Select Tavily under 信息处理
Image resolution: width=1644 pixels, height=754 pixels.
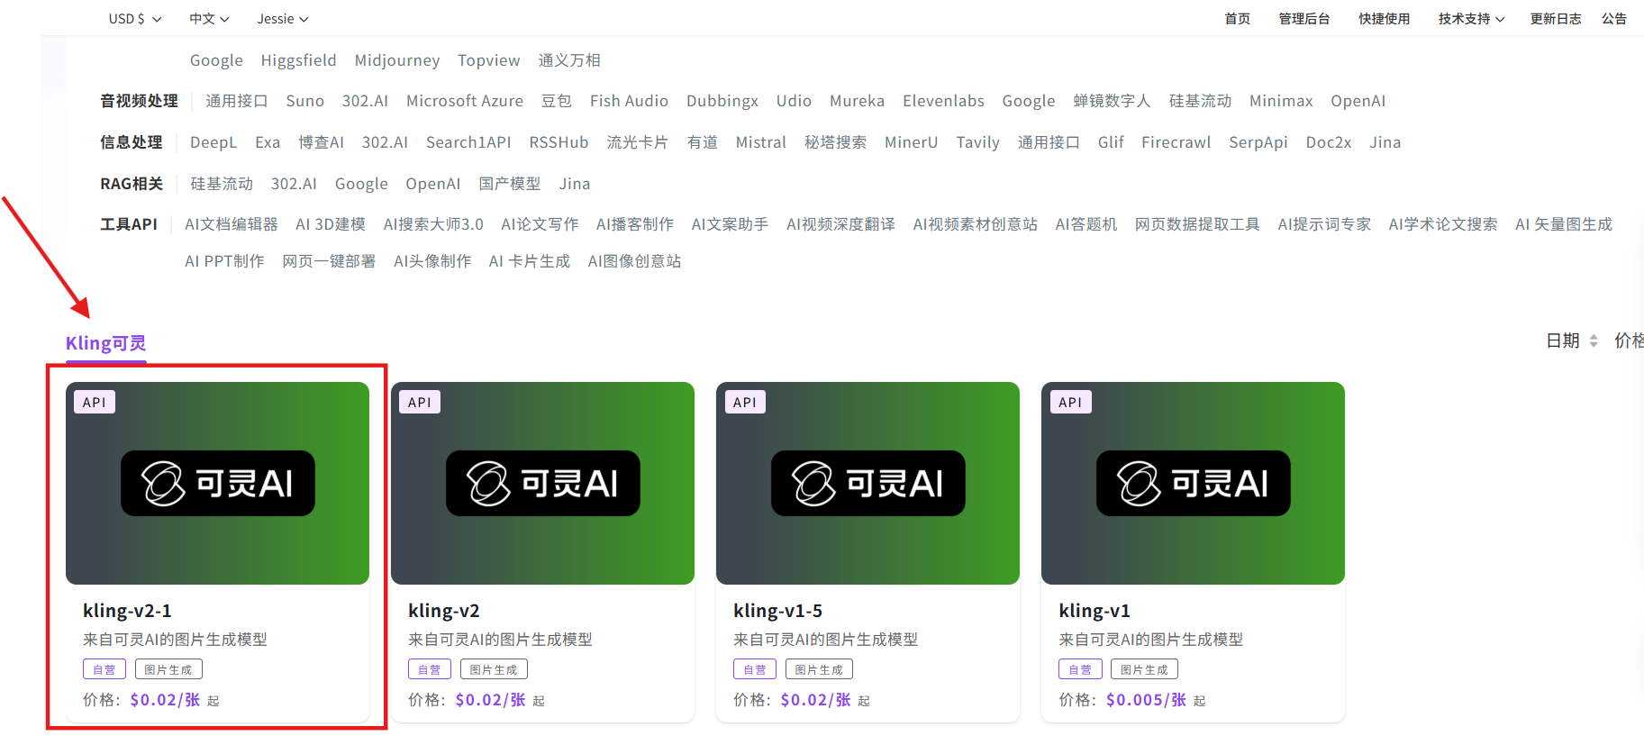977,142
